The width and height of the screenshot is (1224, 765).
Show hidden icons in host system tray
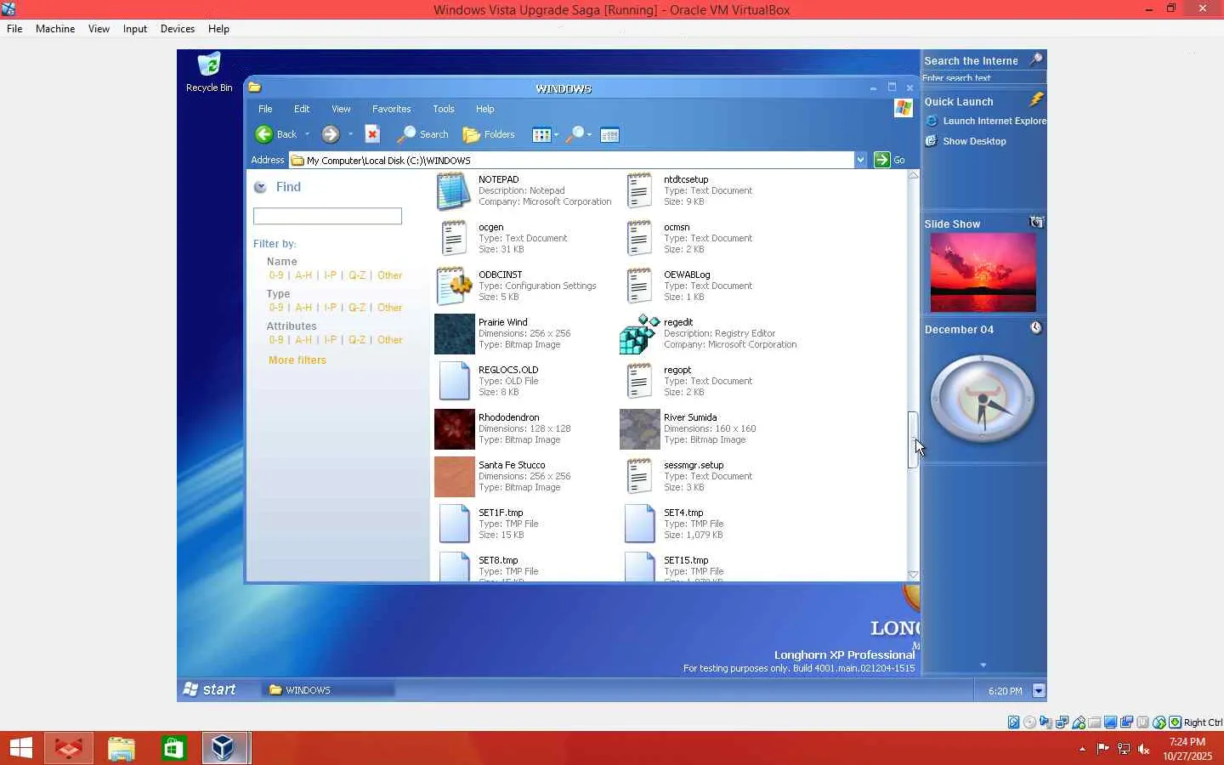[x=1082, y=749]
